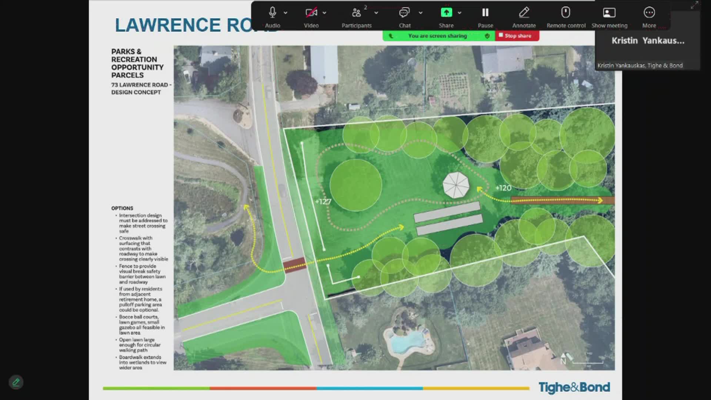
Task: Click the green Share screen icon
Action: click(446, 13)
